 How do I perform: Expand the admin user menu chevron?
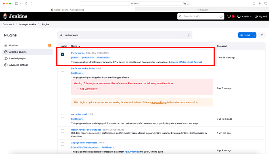[251, 16]
